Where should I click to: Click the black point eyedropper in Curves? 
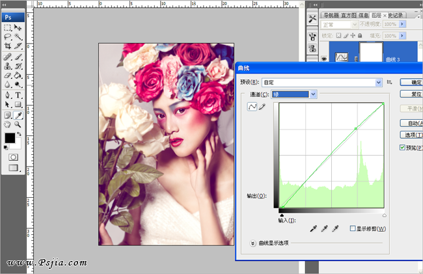[315, 228]
